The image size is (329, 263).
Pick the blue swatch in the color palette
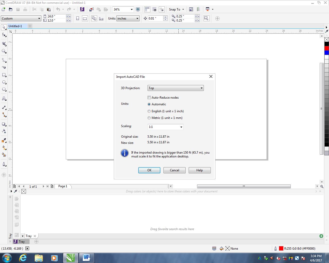(327, 53)
